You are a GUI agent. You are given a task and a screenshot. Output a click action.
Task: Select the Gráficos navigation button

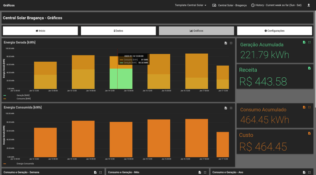pos(197,31)
